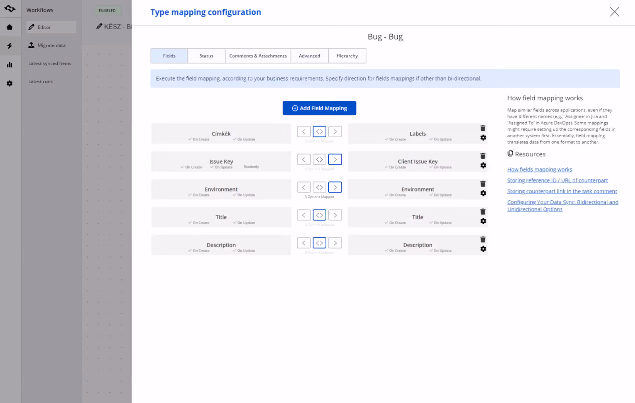Set Environment mapping direction to left arrow
This screenshot has width=635, height=403.
[303, 187]
